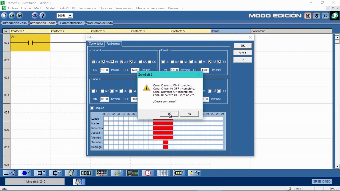Screen dimensions: 340x191
Task: Switch to Simulation mode S icon
Action: click(x=316, y=16)
